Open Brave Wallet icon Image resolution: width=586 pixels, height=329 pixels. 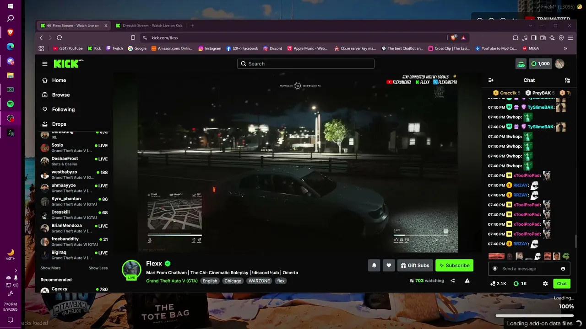(543, 38)
